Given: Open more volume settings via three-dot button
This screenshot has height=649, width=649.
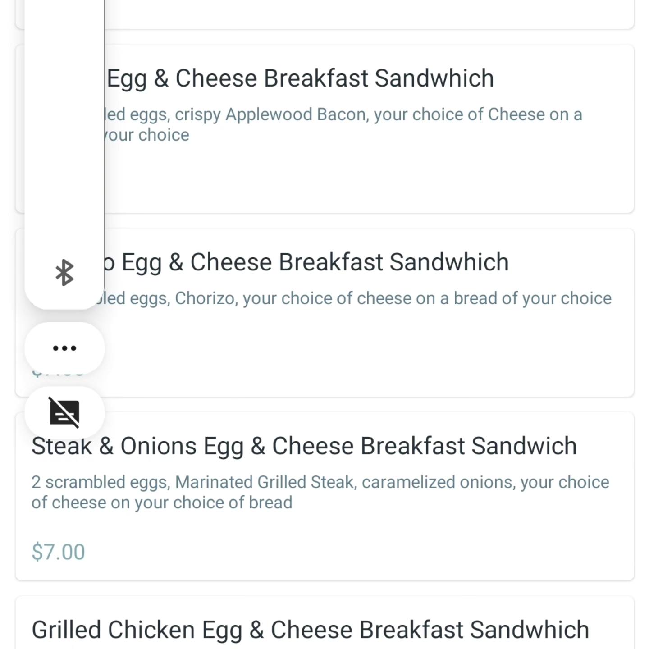Looking at the screenshot, I should [x=64, y=348].
